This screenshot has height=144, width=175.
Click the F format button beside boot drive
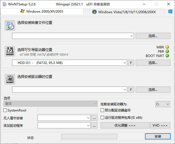[131, 63]
